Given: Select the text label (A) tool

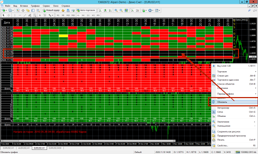Looking at the screenshot, I should coord(40,16).
